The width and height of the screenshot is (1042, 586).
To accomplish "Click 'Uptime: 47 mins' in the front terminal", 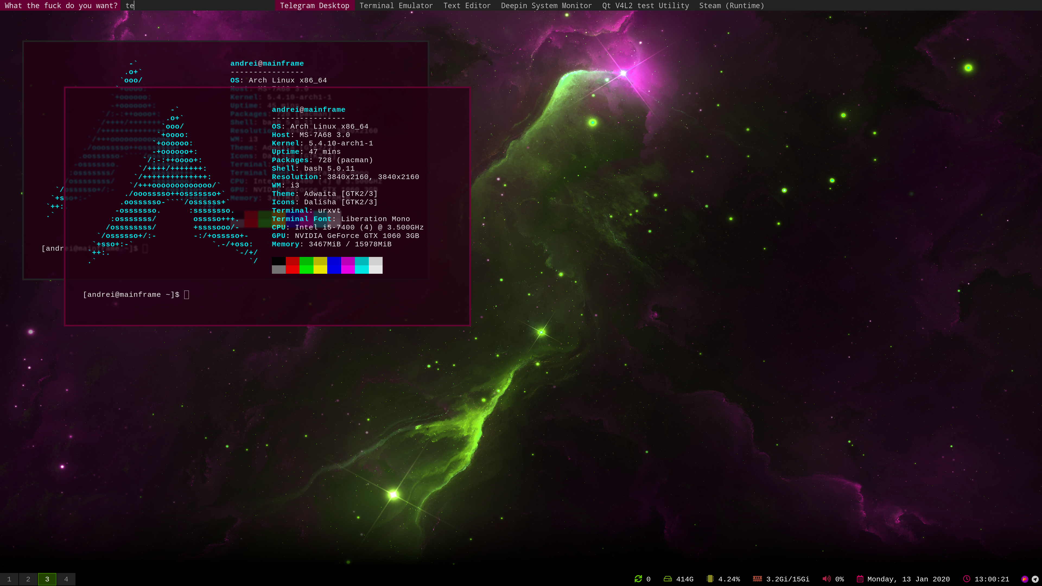I will pos(306,152).
